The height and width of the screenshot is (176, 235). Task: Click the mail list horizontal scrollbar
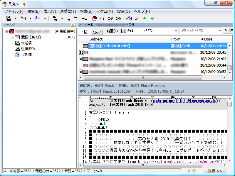point(143,77)
